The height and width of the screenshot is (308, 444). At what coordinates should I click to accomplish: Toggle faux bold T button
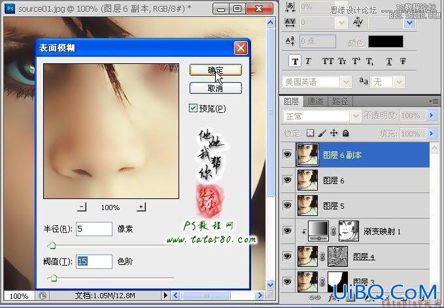click(295, 61)
